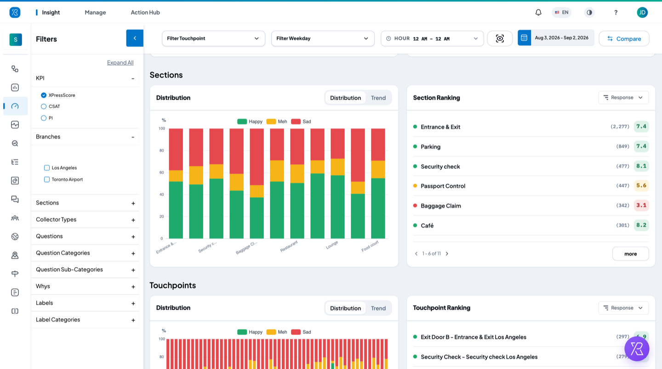Click the Expand All link
The height and width of the screenshot is (369, 662).
point(120,62)
